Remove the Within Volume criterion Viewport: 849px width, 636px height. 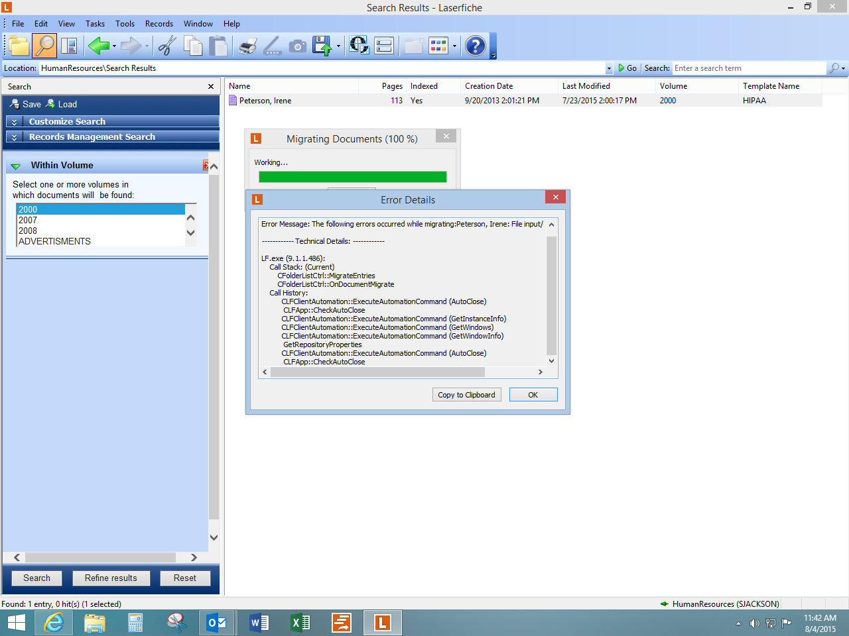206,166
